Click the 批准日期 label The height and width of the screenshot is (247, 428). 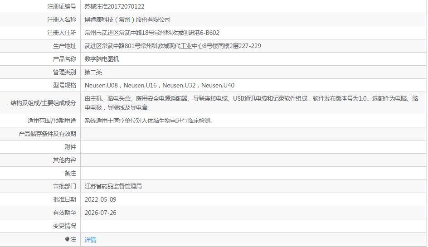[64, 199]
